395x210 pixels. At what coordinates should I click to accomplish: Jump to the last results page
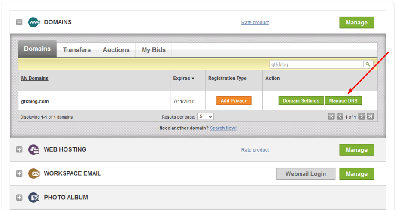370,116
